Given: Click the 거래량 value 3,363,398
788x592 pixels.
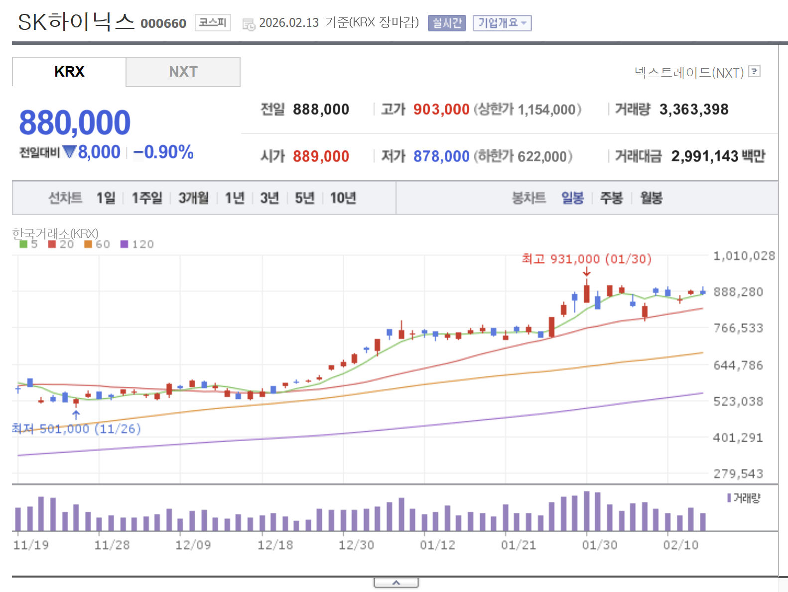Looking at the screenshot, I should pos(694,110).
